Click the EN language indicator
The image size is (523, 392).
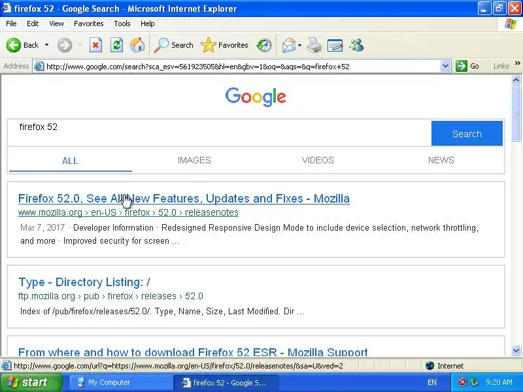pos(432,382)
